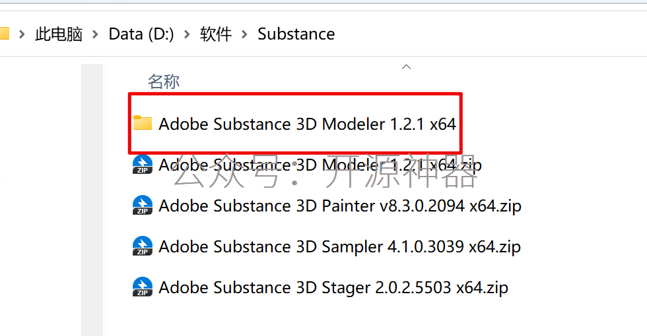Click the 名称 column header
The width and height of the screenshot is (647, 336).
164,82
